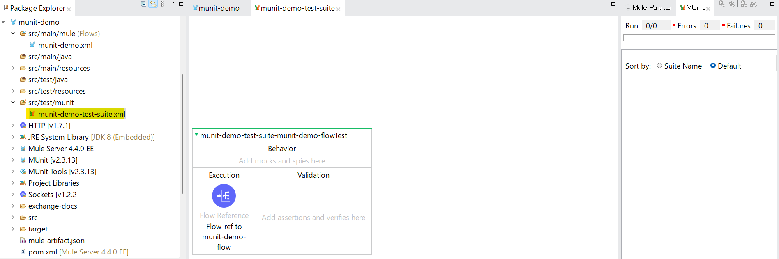Click the pom.xml file icon

coord(23,252)
